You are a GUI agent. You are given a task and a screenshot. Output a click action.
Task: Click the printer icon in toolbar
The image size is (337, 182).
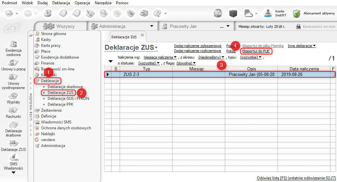144,13
